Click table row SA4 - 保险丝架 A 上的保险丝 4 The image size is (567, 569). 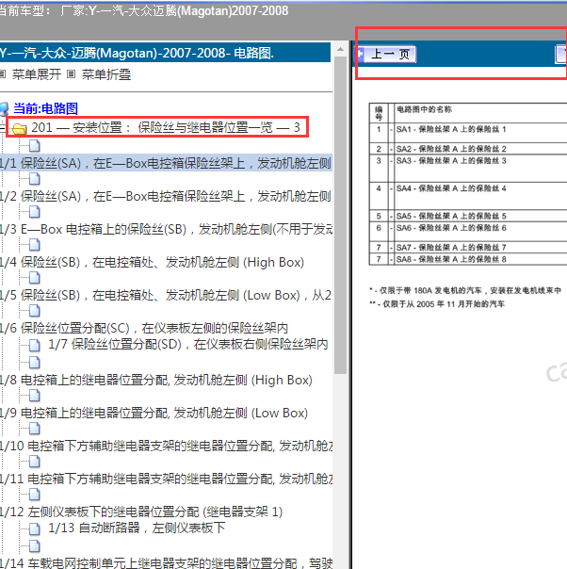coord(468,196)
